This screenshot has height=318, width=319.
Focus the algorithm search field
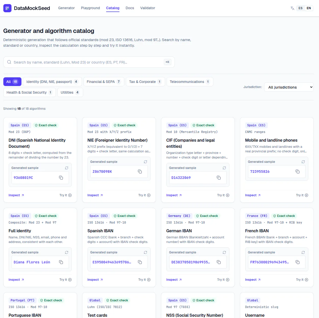pyautogui.click(x=89, y=62)
